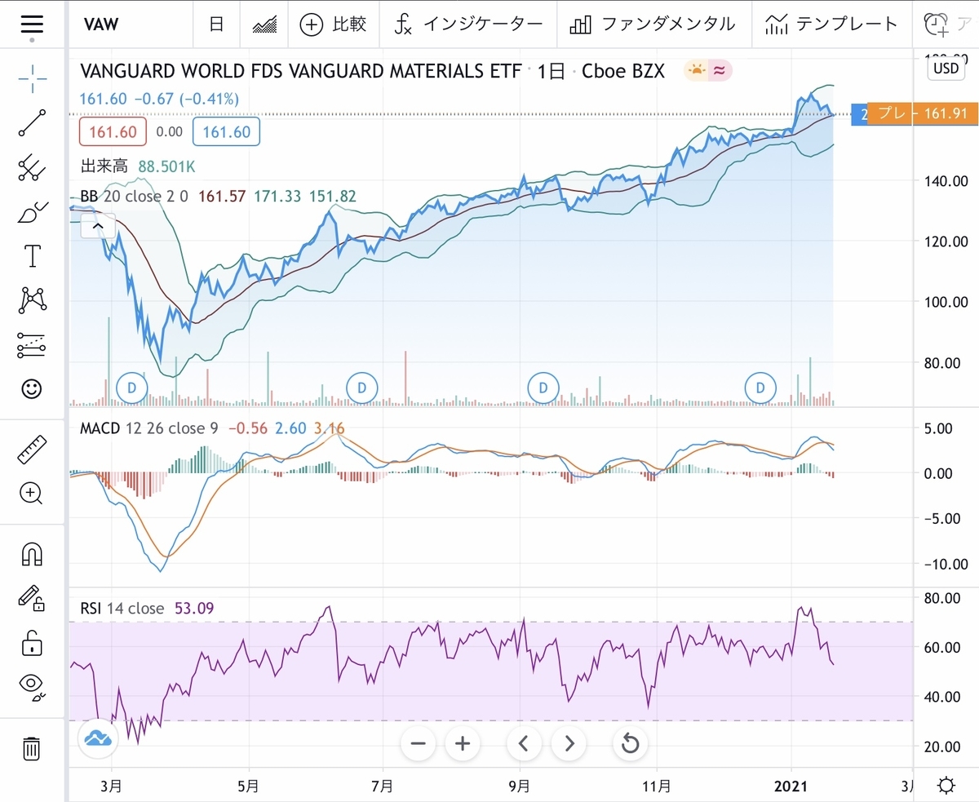Click the dividend D marker near December

(761, 387)
